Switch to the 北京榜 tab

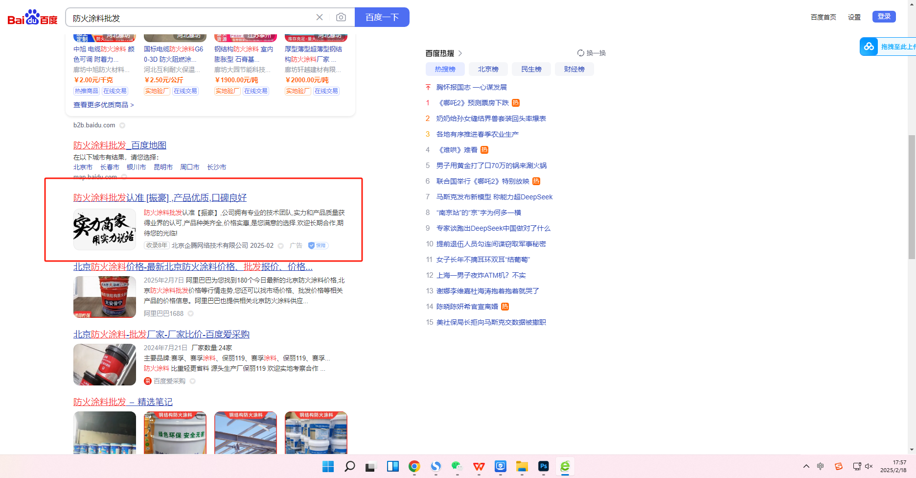coord(488,69)
